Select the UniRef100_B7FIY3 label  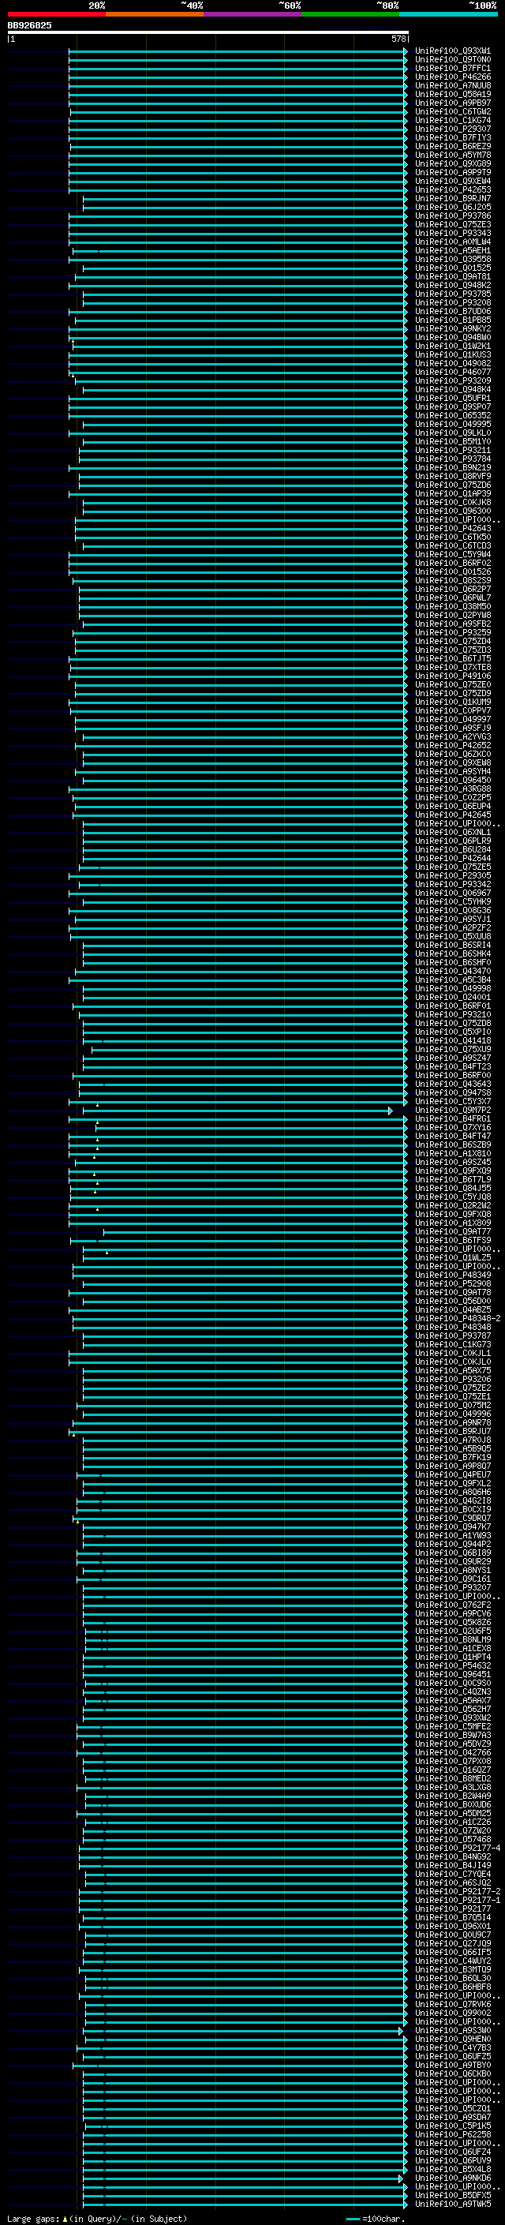453,137
